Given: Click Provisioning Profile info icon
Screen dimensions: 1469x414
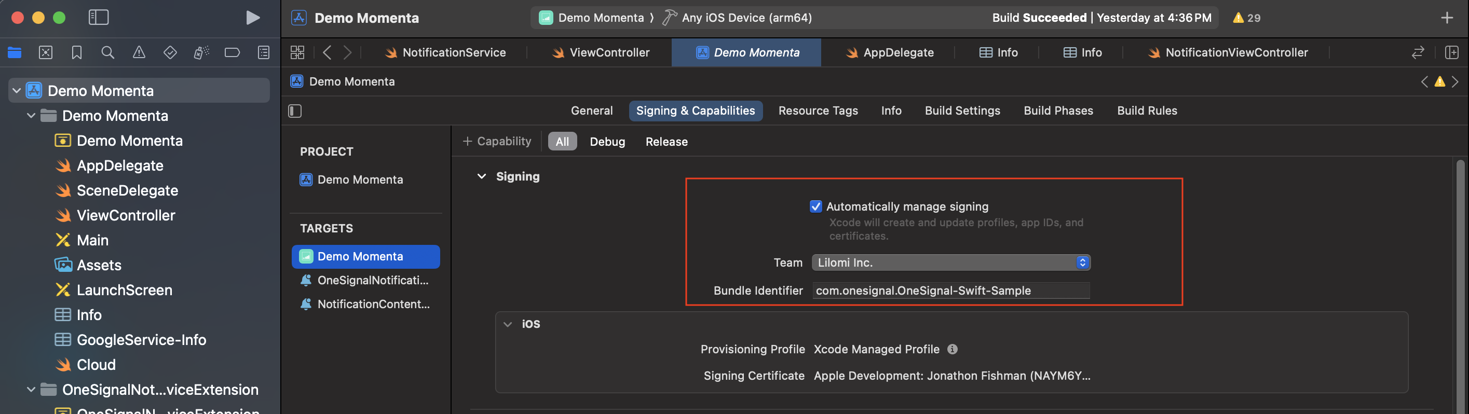Looking at the screenshot, I should (953, 349).
